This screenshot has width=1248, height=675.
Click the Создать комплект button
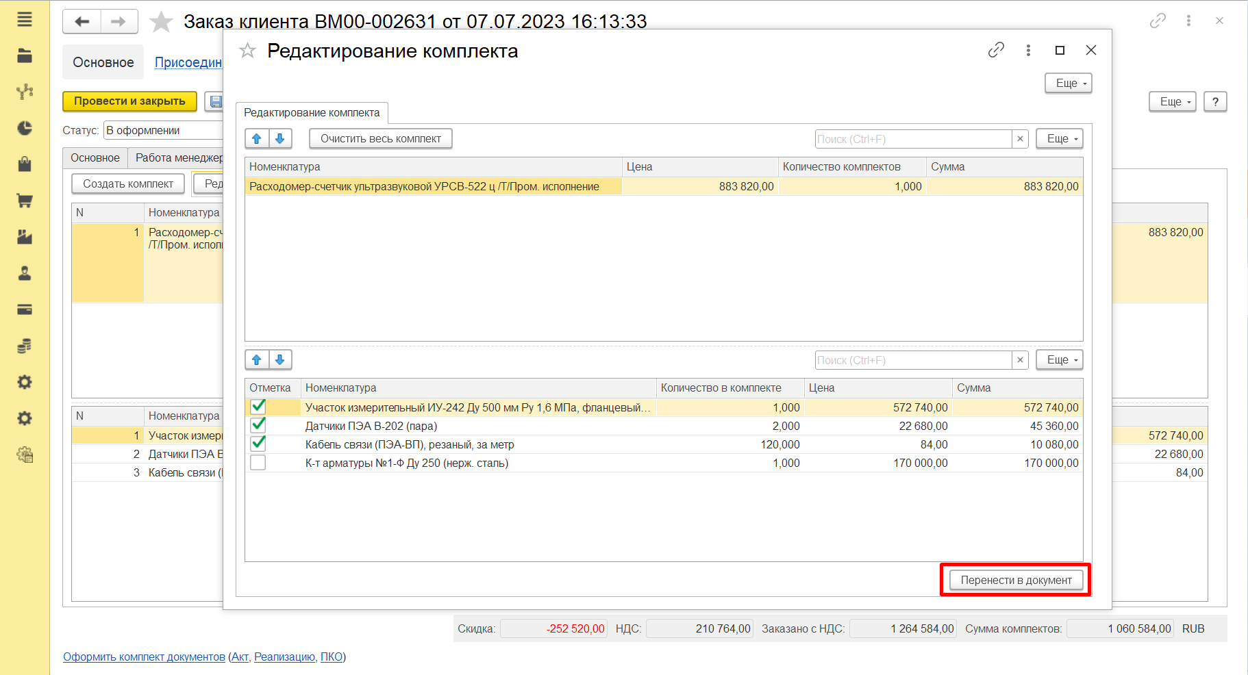pyautogui.click(x=128, y=183)
